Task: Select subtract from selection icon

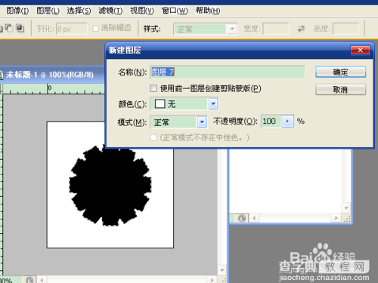Action: [9, 28]
